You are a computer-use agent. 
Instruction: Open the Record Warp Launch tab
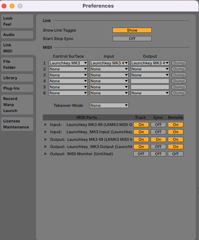click(x=17, y=105)
